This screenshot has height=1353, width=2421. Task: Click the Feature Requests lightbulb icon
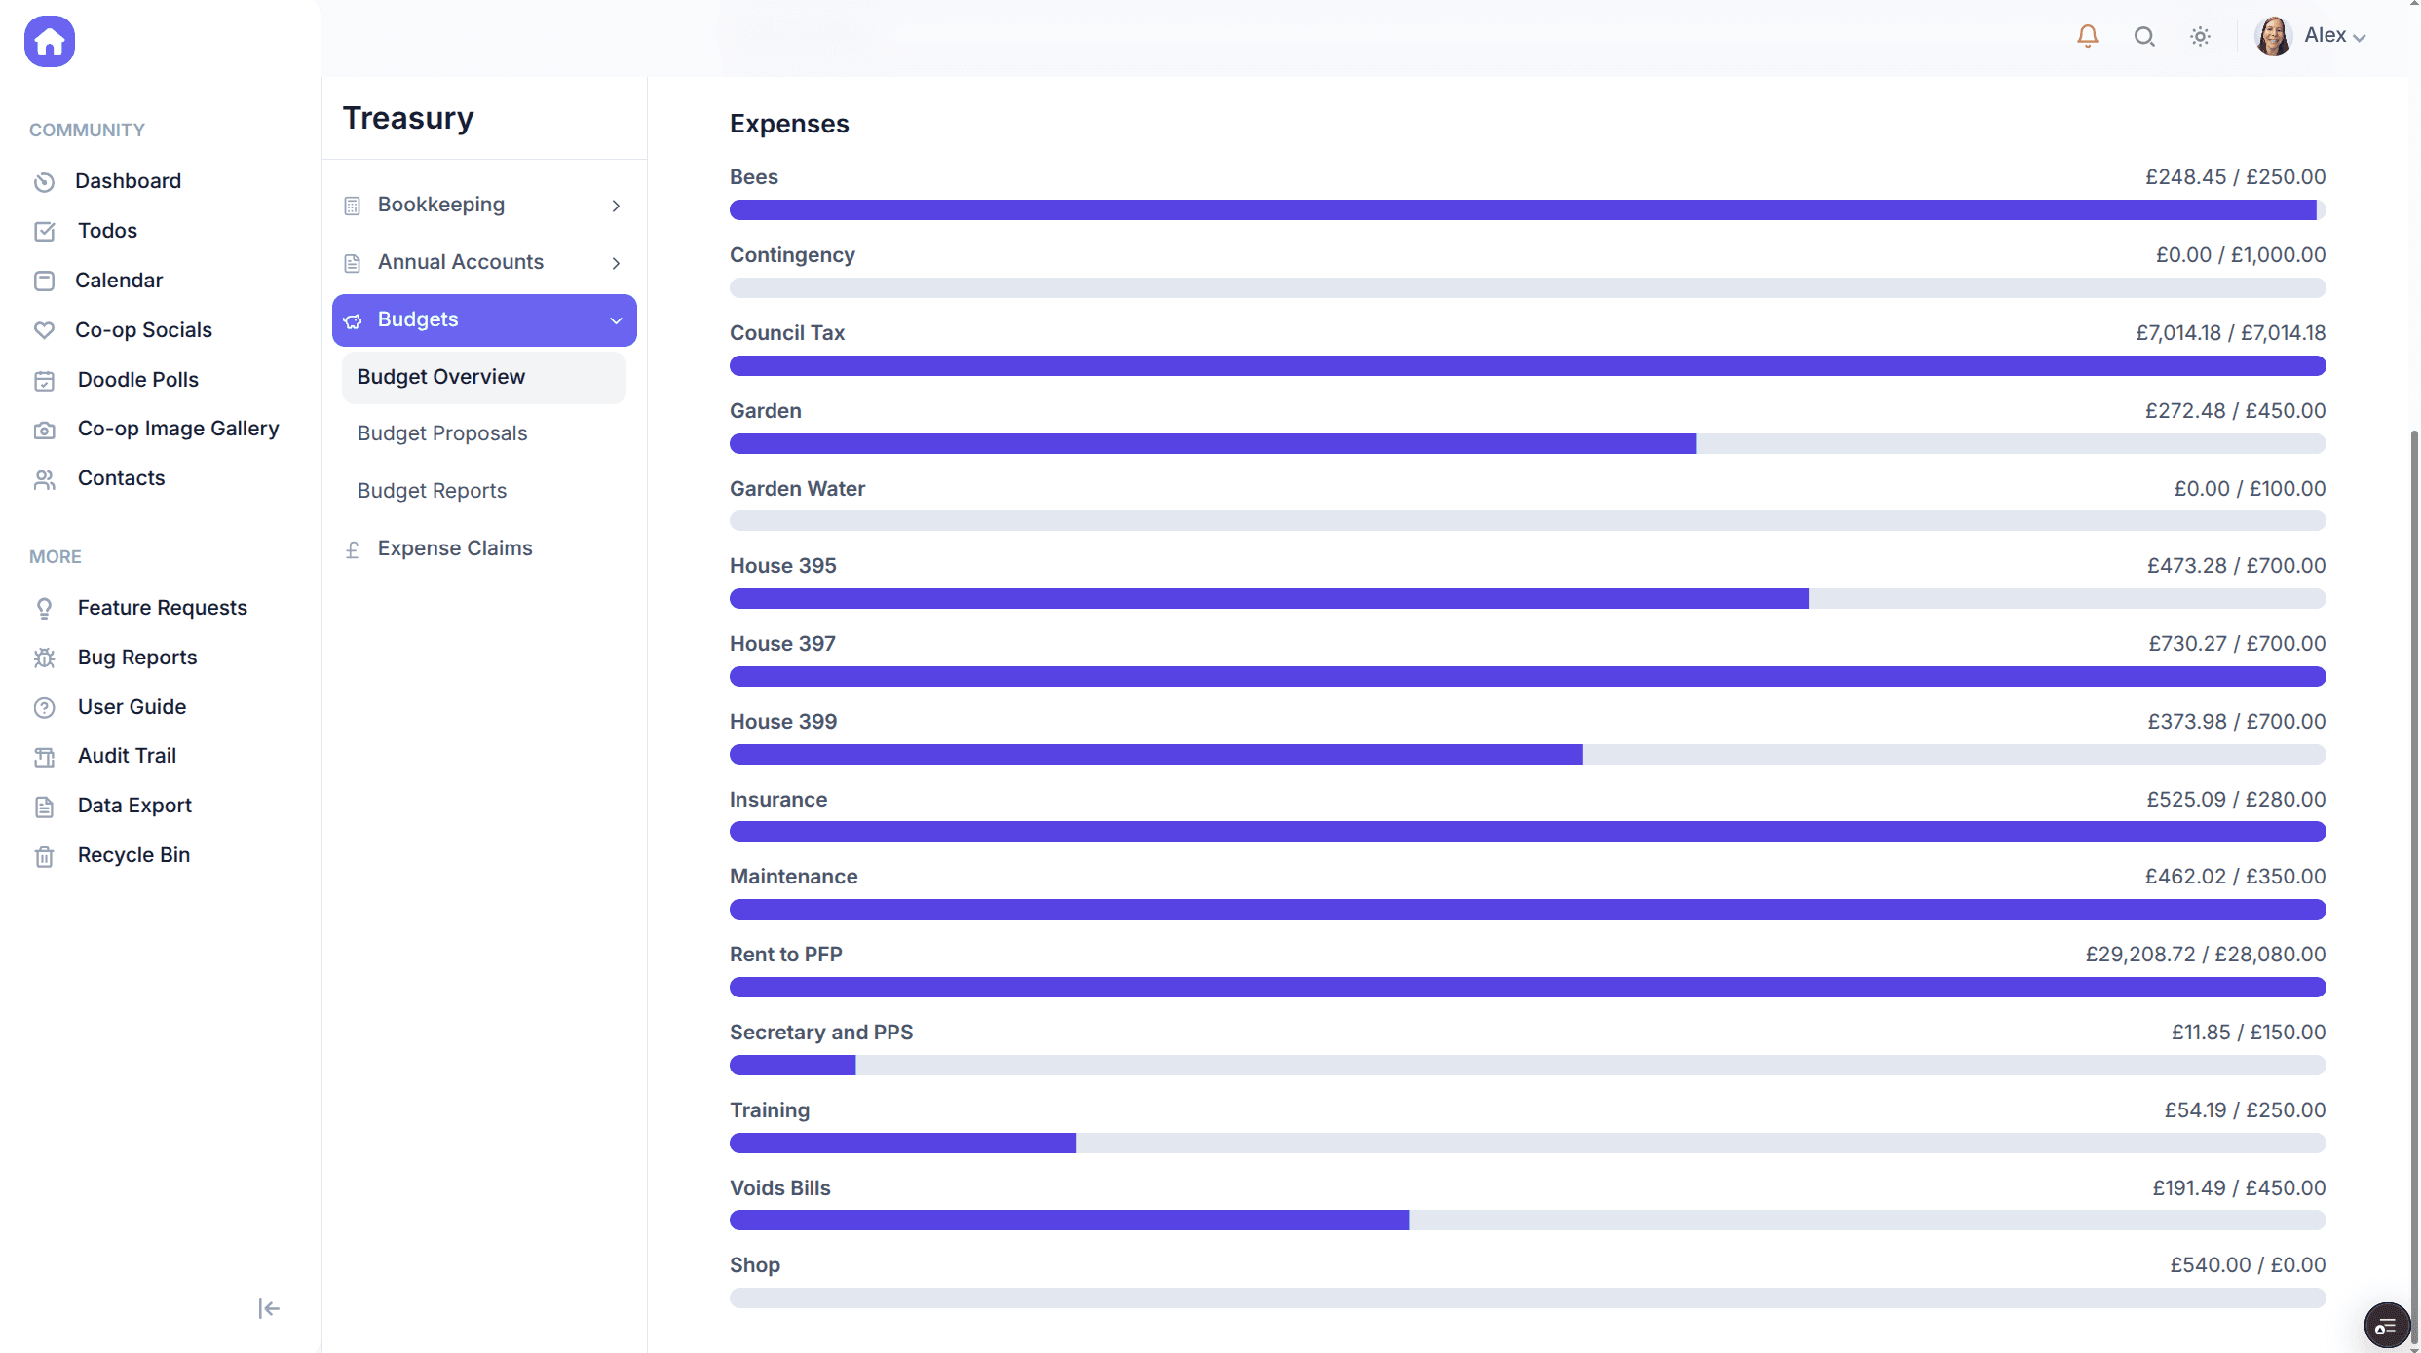[x=45, y=608]
